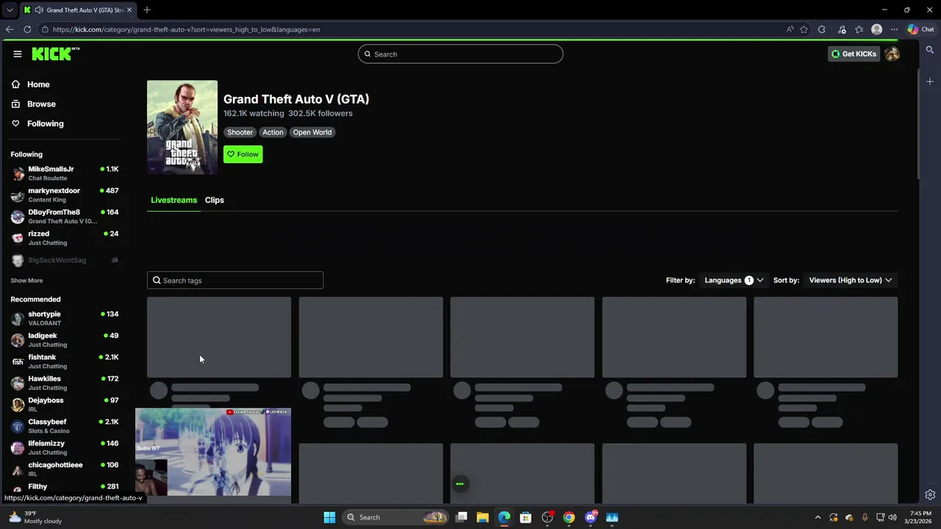This screenshot has width=941, height=529.
Task: Open browser sidebar search icon
Action: point(930,50)
